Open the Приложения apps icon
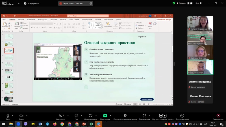Screen dimensions: 226x127 (144, 116)
